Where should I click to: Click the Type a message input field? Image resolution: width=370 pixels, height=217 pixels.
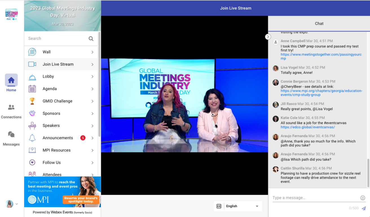[x=315, y=198]
